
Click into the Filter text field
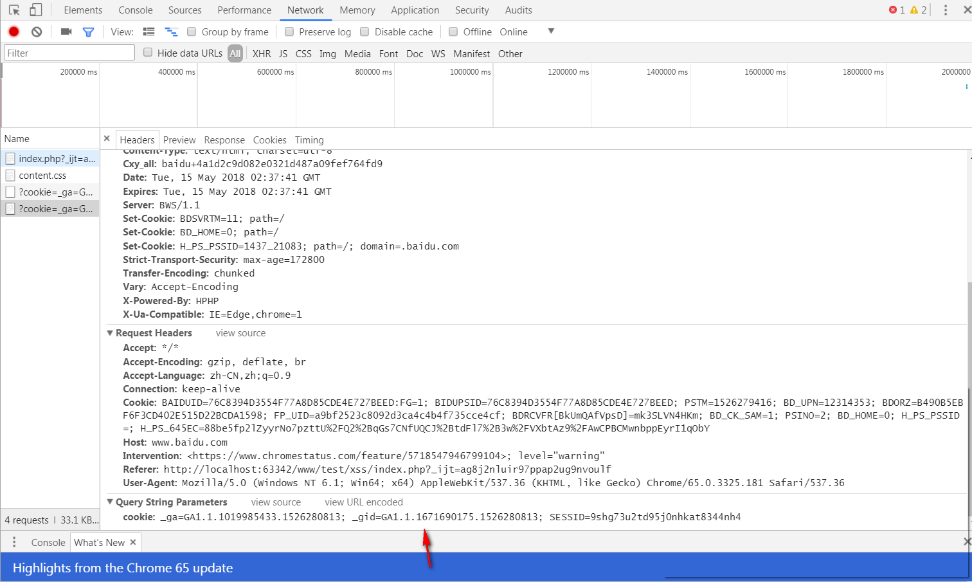69,53
